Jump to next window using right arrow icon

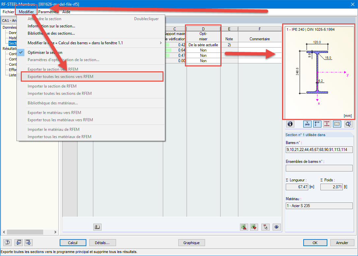click(28, 242)
